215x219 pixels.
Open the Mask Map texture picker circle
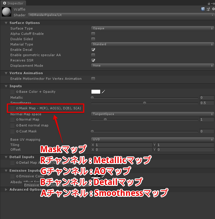(17, 108)
